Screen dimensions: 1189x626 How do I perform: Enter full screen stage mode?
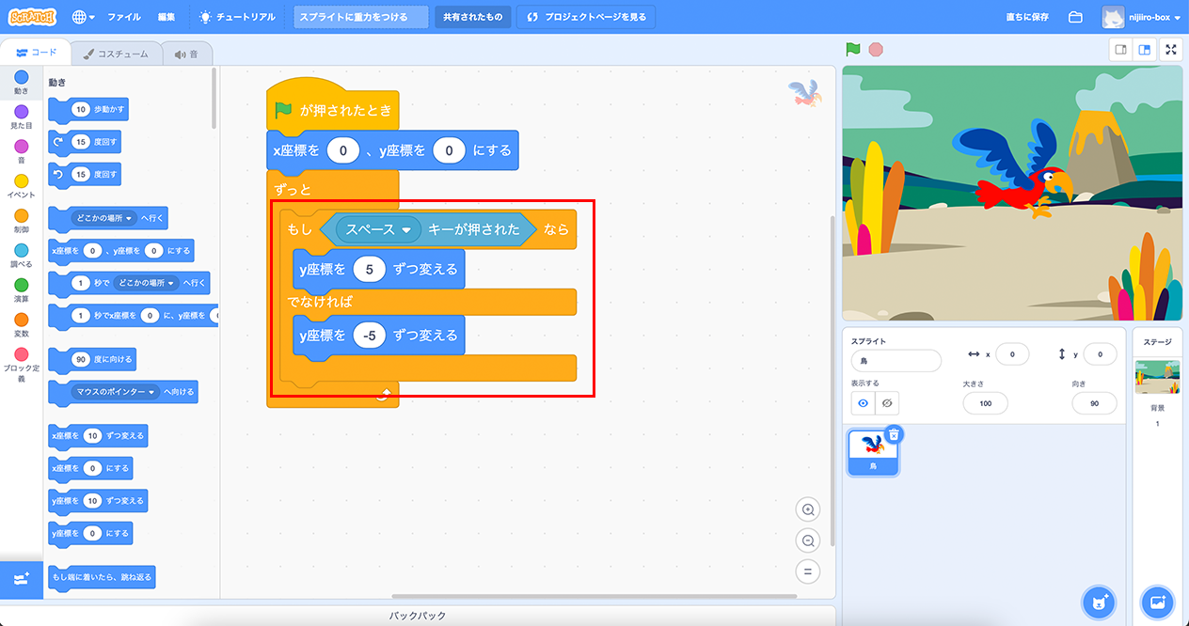point(1171,50)
